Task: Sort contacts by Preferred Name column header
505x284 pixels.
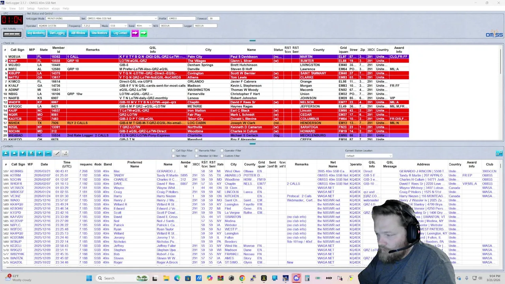Action: click(x=135, y=164)
